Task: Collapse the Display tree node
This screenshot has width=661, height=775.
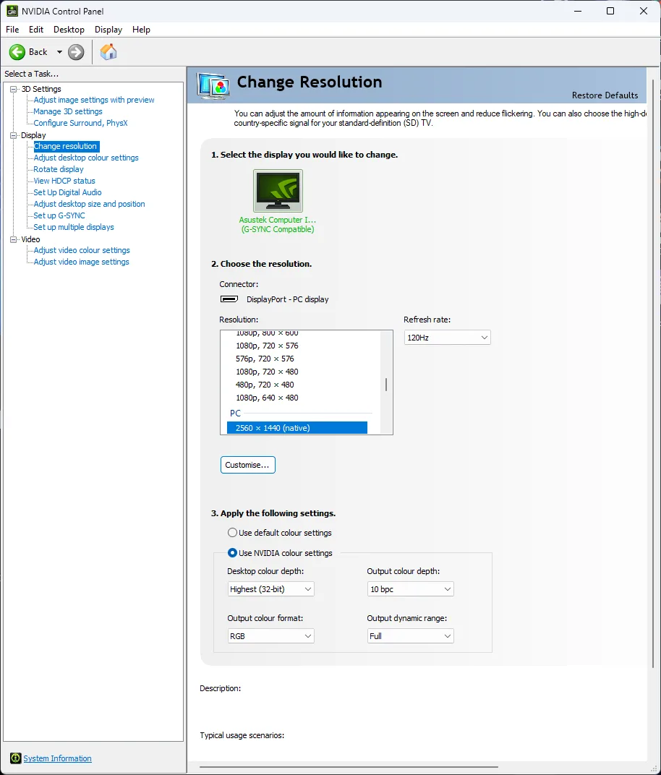Action: point(13,135)
